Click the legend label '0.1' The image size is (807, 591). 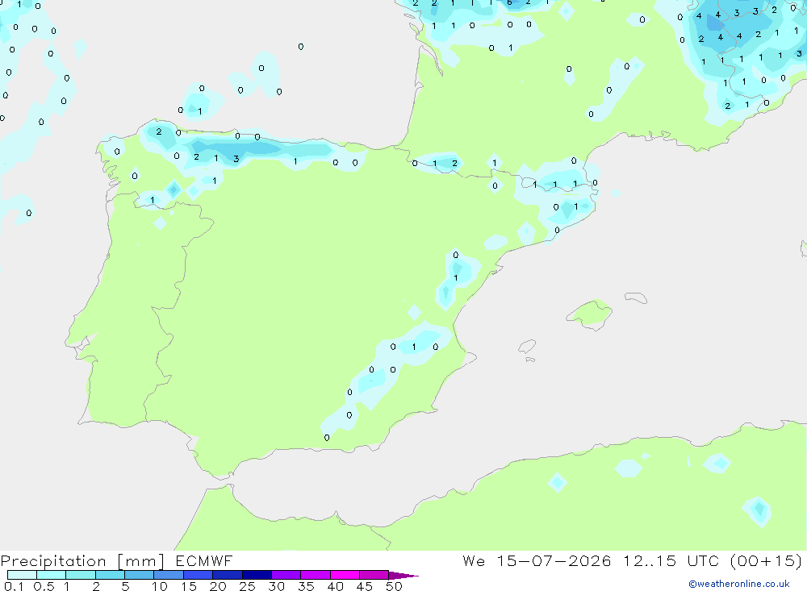[14, 586]
